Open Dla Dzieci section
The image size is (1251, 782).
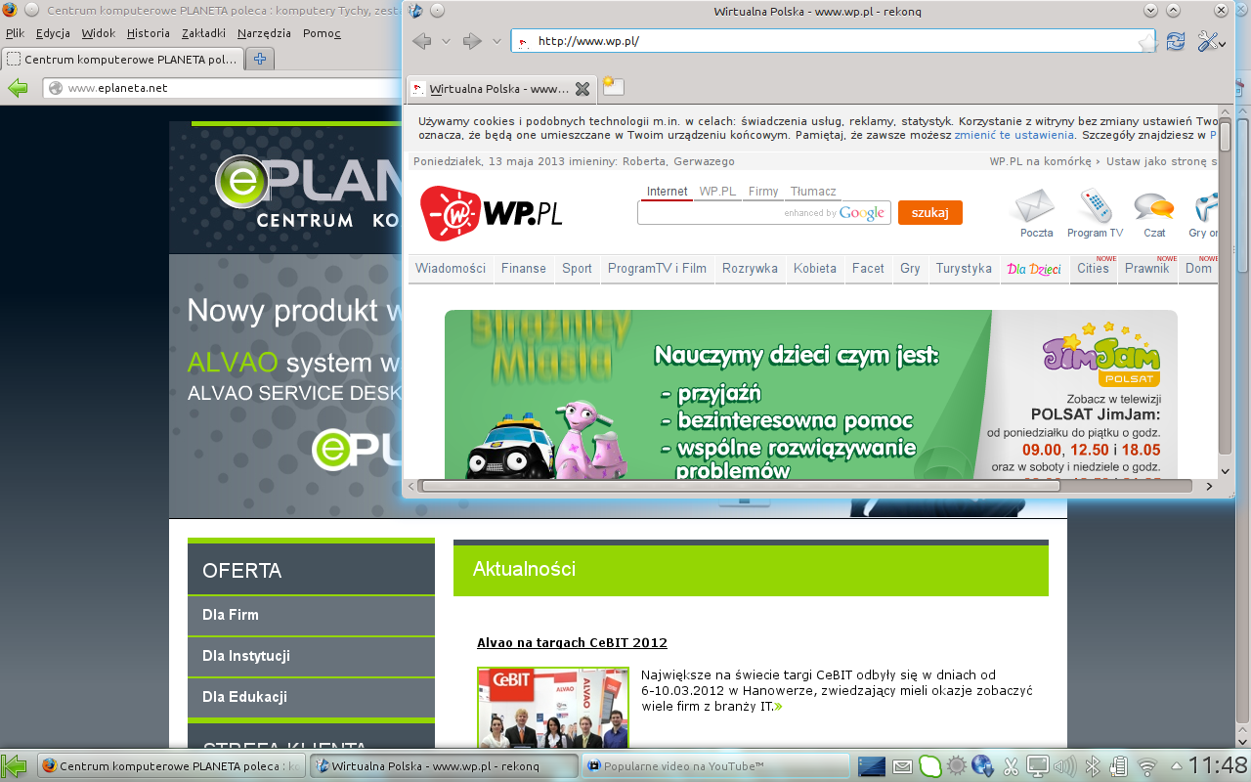tap(1034, 269)
